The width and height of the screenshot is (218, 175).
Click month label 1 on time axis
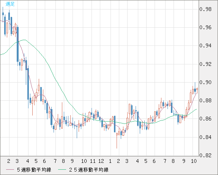tap(110, 161)
